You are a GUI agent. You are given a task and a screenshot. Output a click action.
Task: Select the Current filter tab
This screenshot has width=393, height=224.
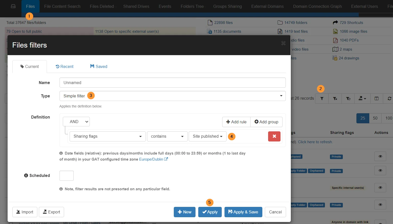[x=30, y=66]
